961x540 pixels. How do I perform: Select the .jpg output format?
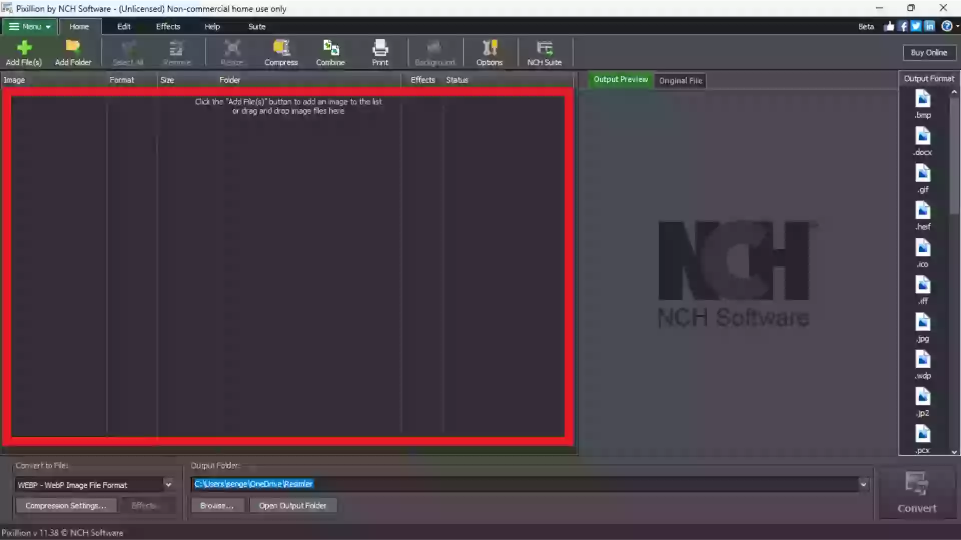[922, 328]
